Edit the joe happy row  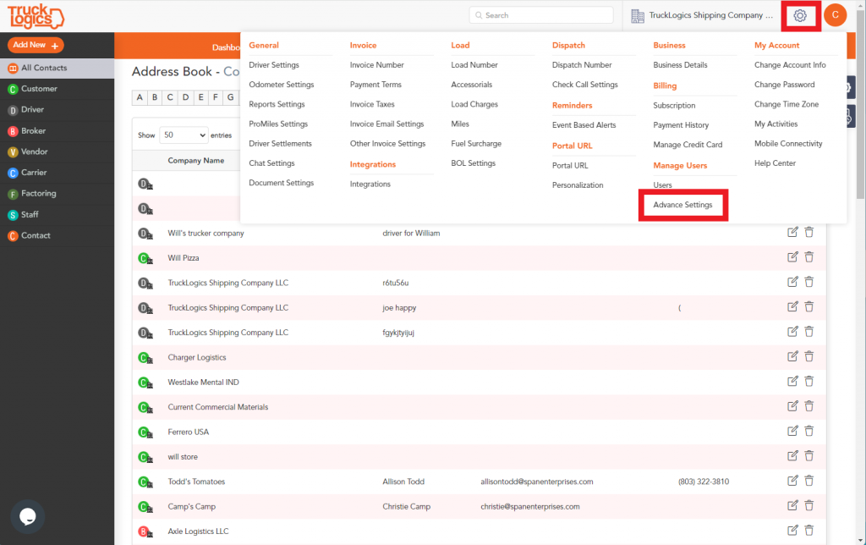click(x=792, y=306)
